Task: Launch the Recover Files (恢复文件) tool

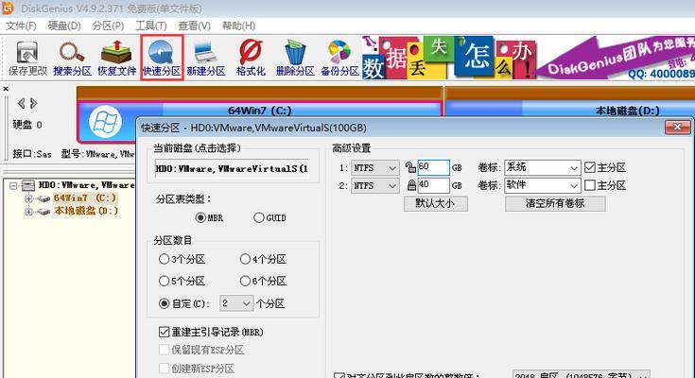Action: tap(116, 58)
